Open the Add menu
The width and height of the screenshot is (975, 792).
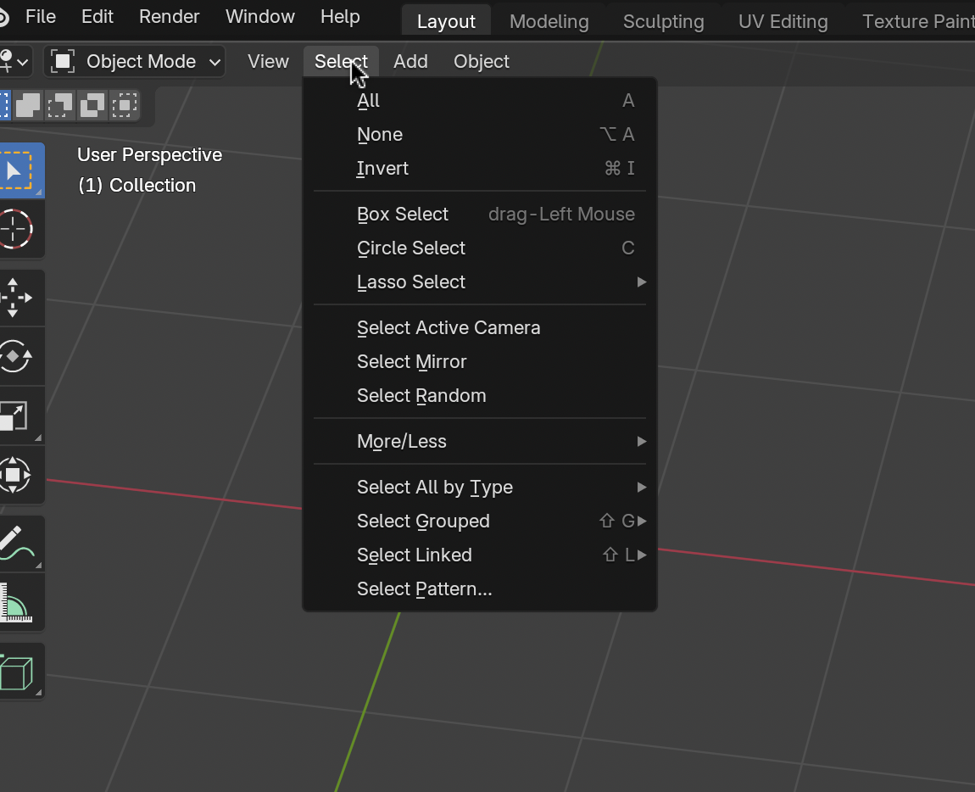point(410,62)
